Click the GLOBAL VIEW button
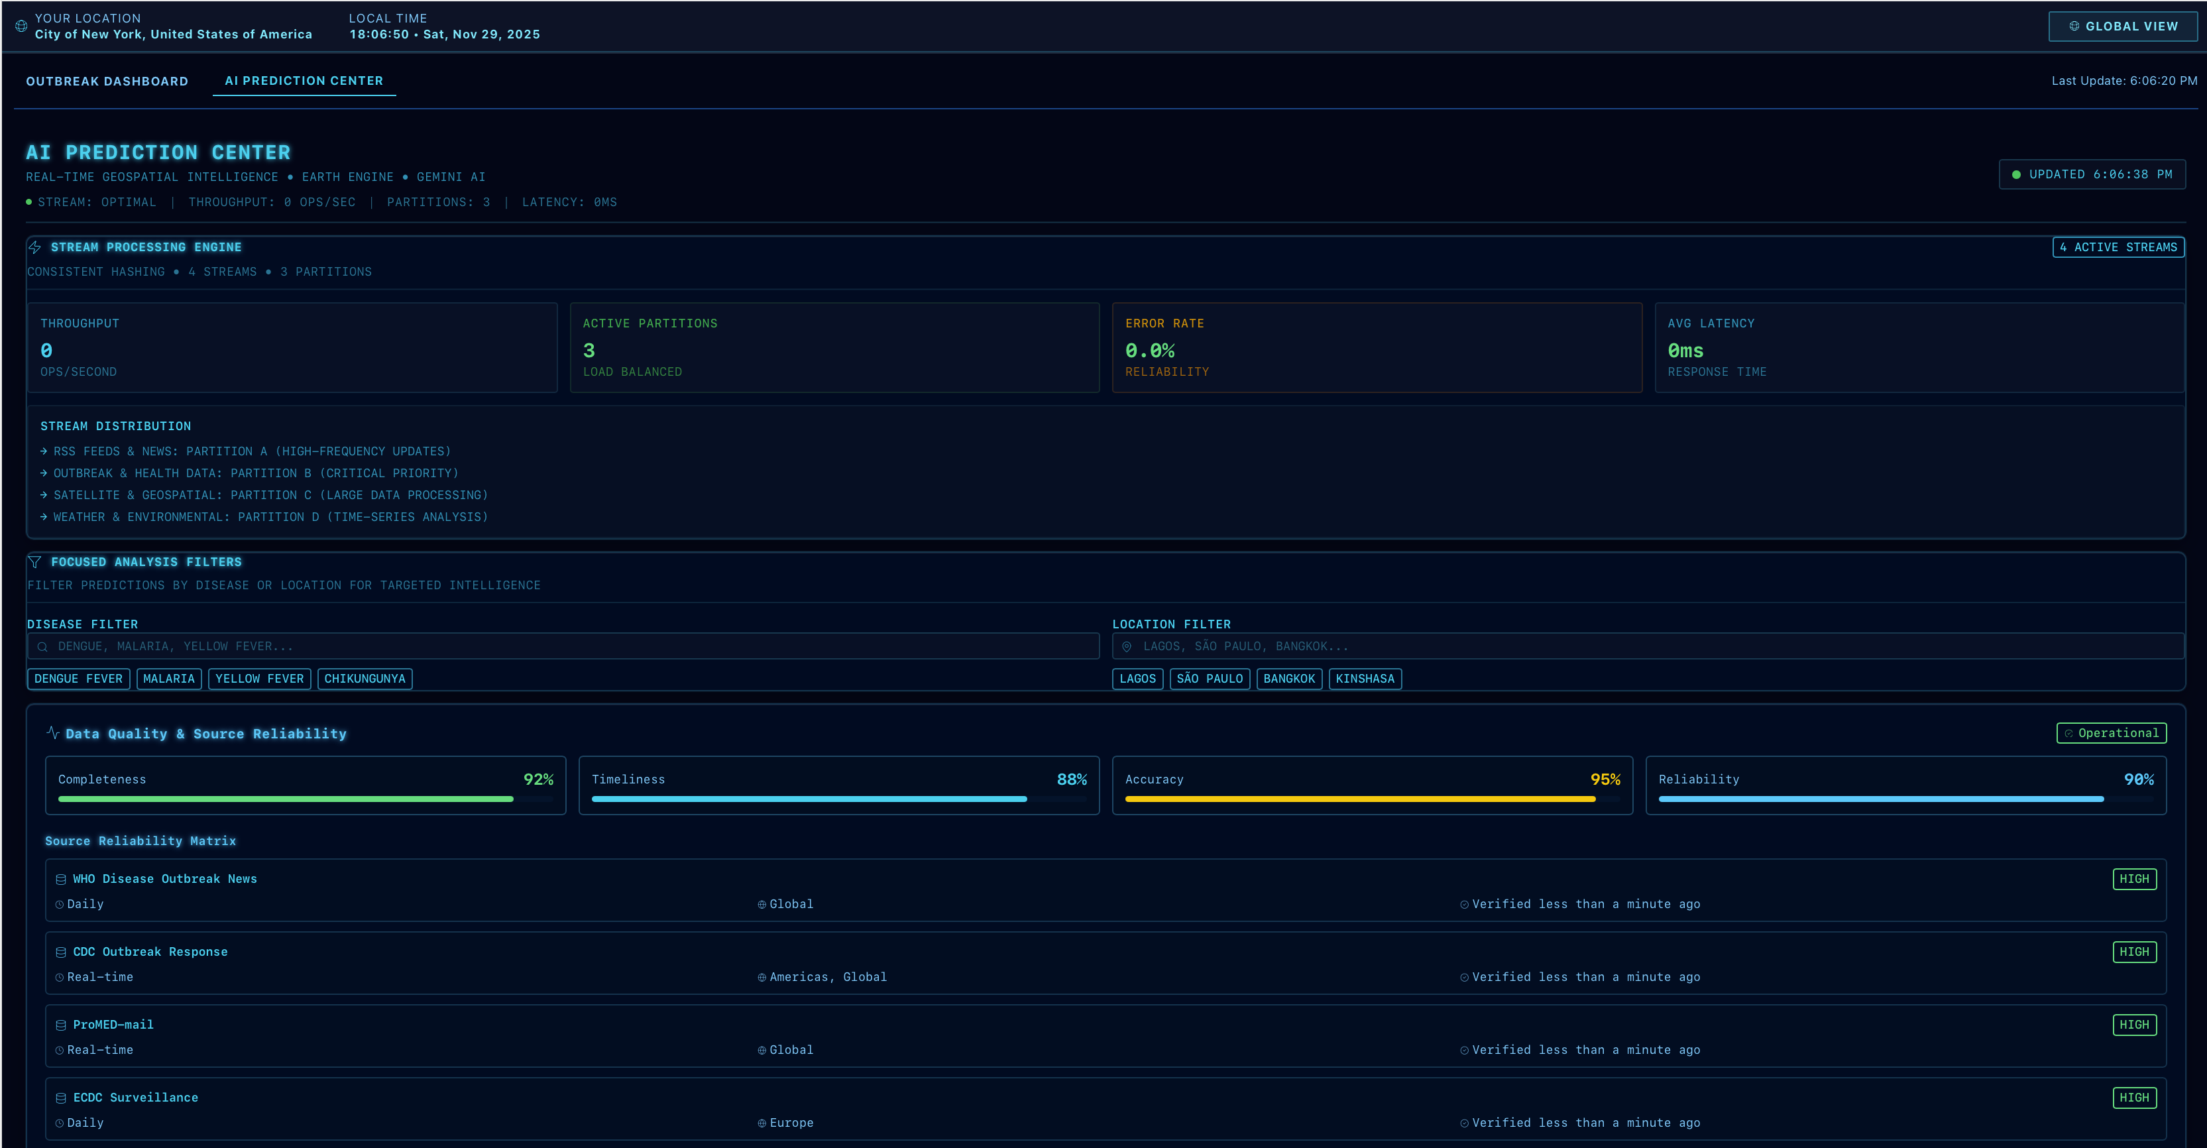 (2123, 26)
